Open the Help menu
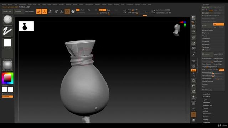 coord(150,4)
